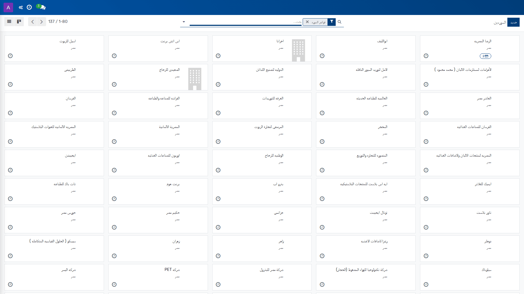
Task: Open the debug/developer tools gears icon
Action: (x=21, y=7)
